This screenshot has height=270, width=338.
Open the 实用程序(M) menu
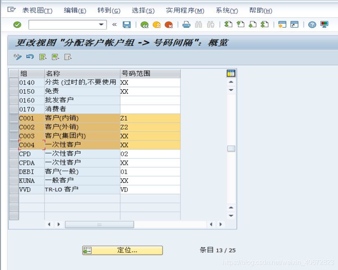(x=185, y=10)
